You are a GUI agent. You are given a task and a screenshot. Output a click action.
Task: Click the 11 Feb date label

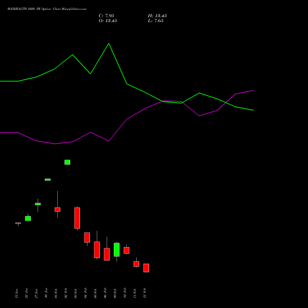[x=135, y=293]
